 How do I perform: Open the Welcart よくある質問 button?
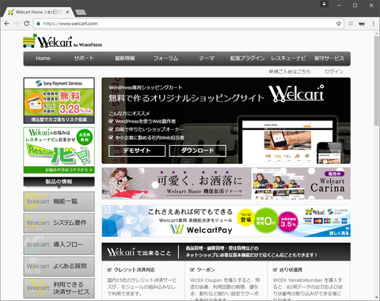coord(59,266)
